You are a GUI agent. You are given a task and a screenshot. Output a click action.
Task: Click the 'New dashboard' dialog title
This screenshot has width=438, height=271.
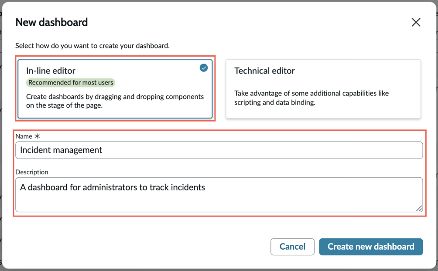pyautogui.click(x=51, y=22)
